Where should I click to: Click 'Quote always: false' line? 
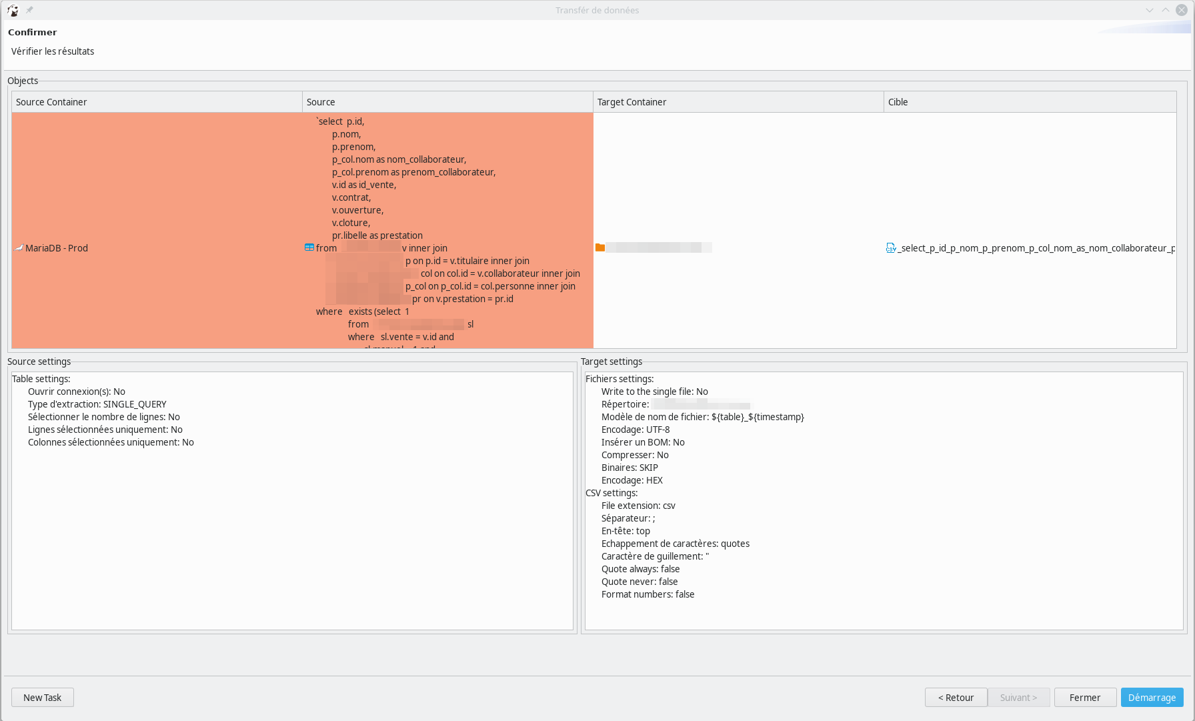click(641, 569)
